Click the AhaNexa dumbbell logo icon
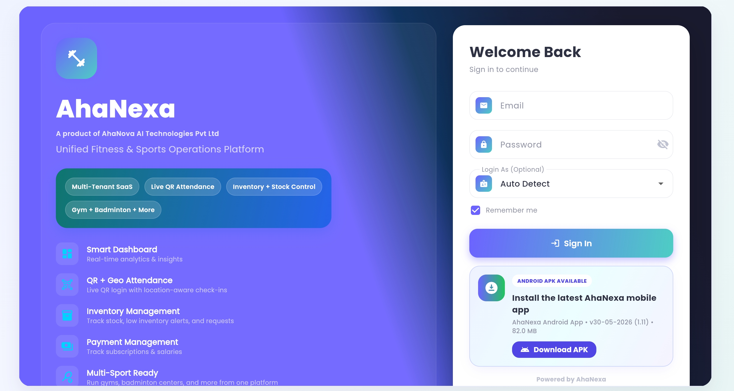Viewport: 734px width, 391px height. tap(76, 58)
